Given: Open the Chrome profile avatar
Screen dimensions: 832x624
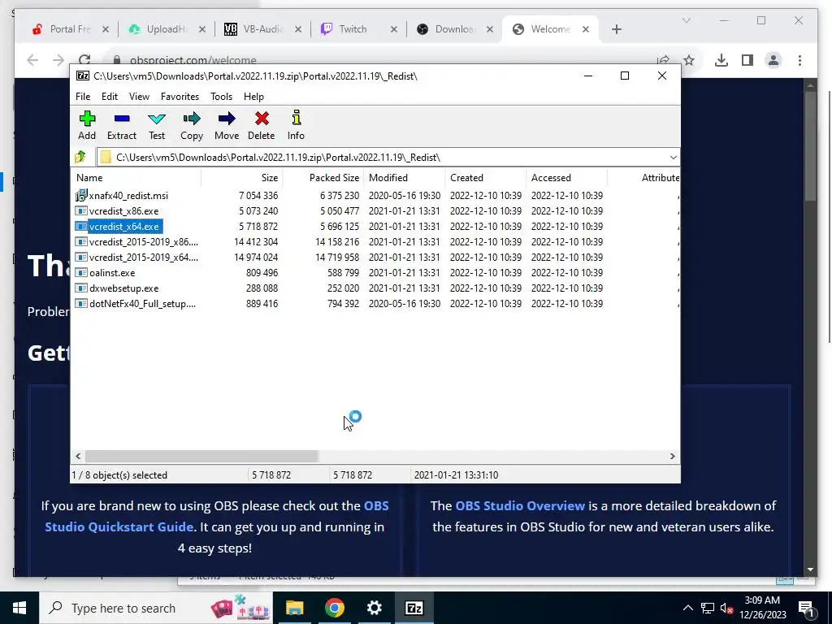Looking at the screenshot, I should (773, 60).
